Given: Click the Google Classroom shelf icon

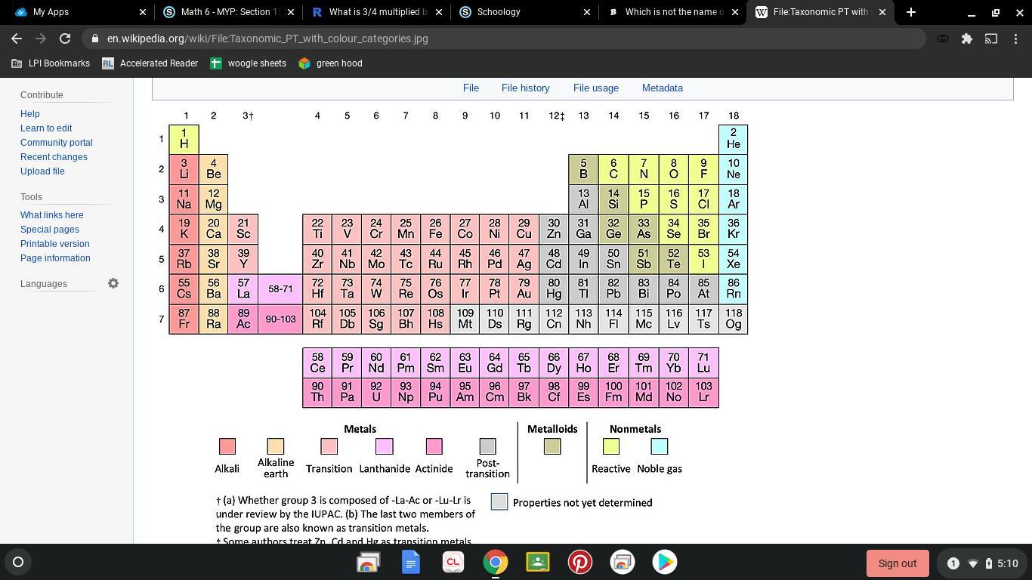Looking at the screenshot, I should (x=537, y=563).
